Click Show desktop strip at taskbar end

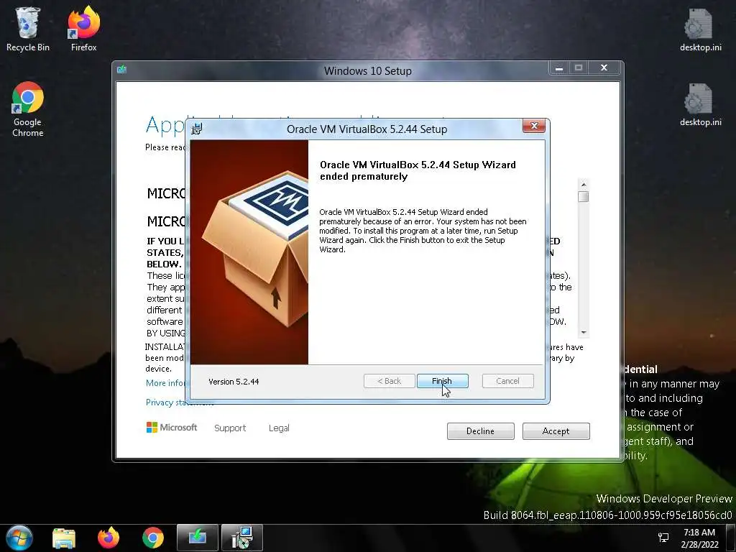pos(732,538)
